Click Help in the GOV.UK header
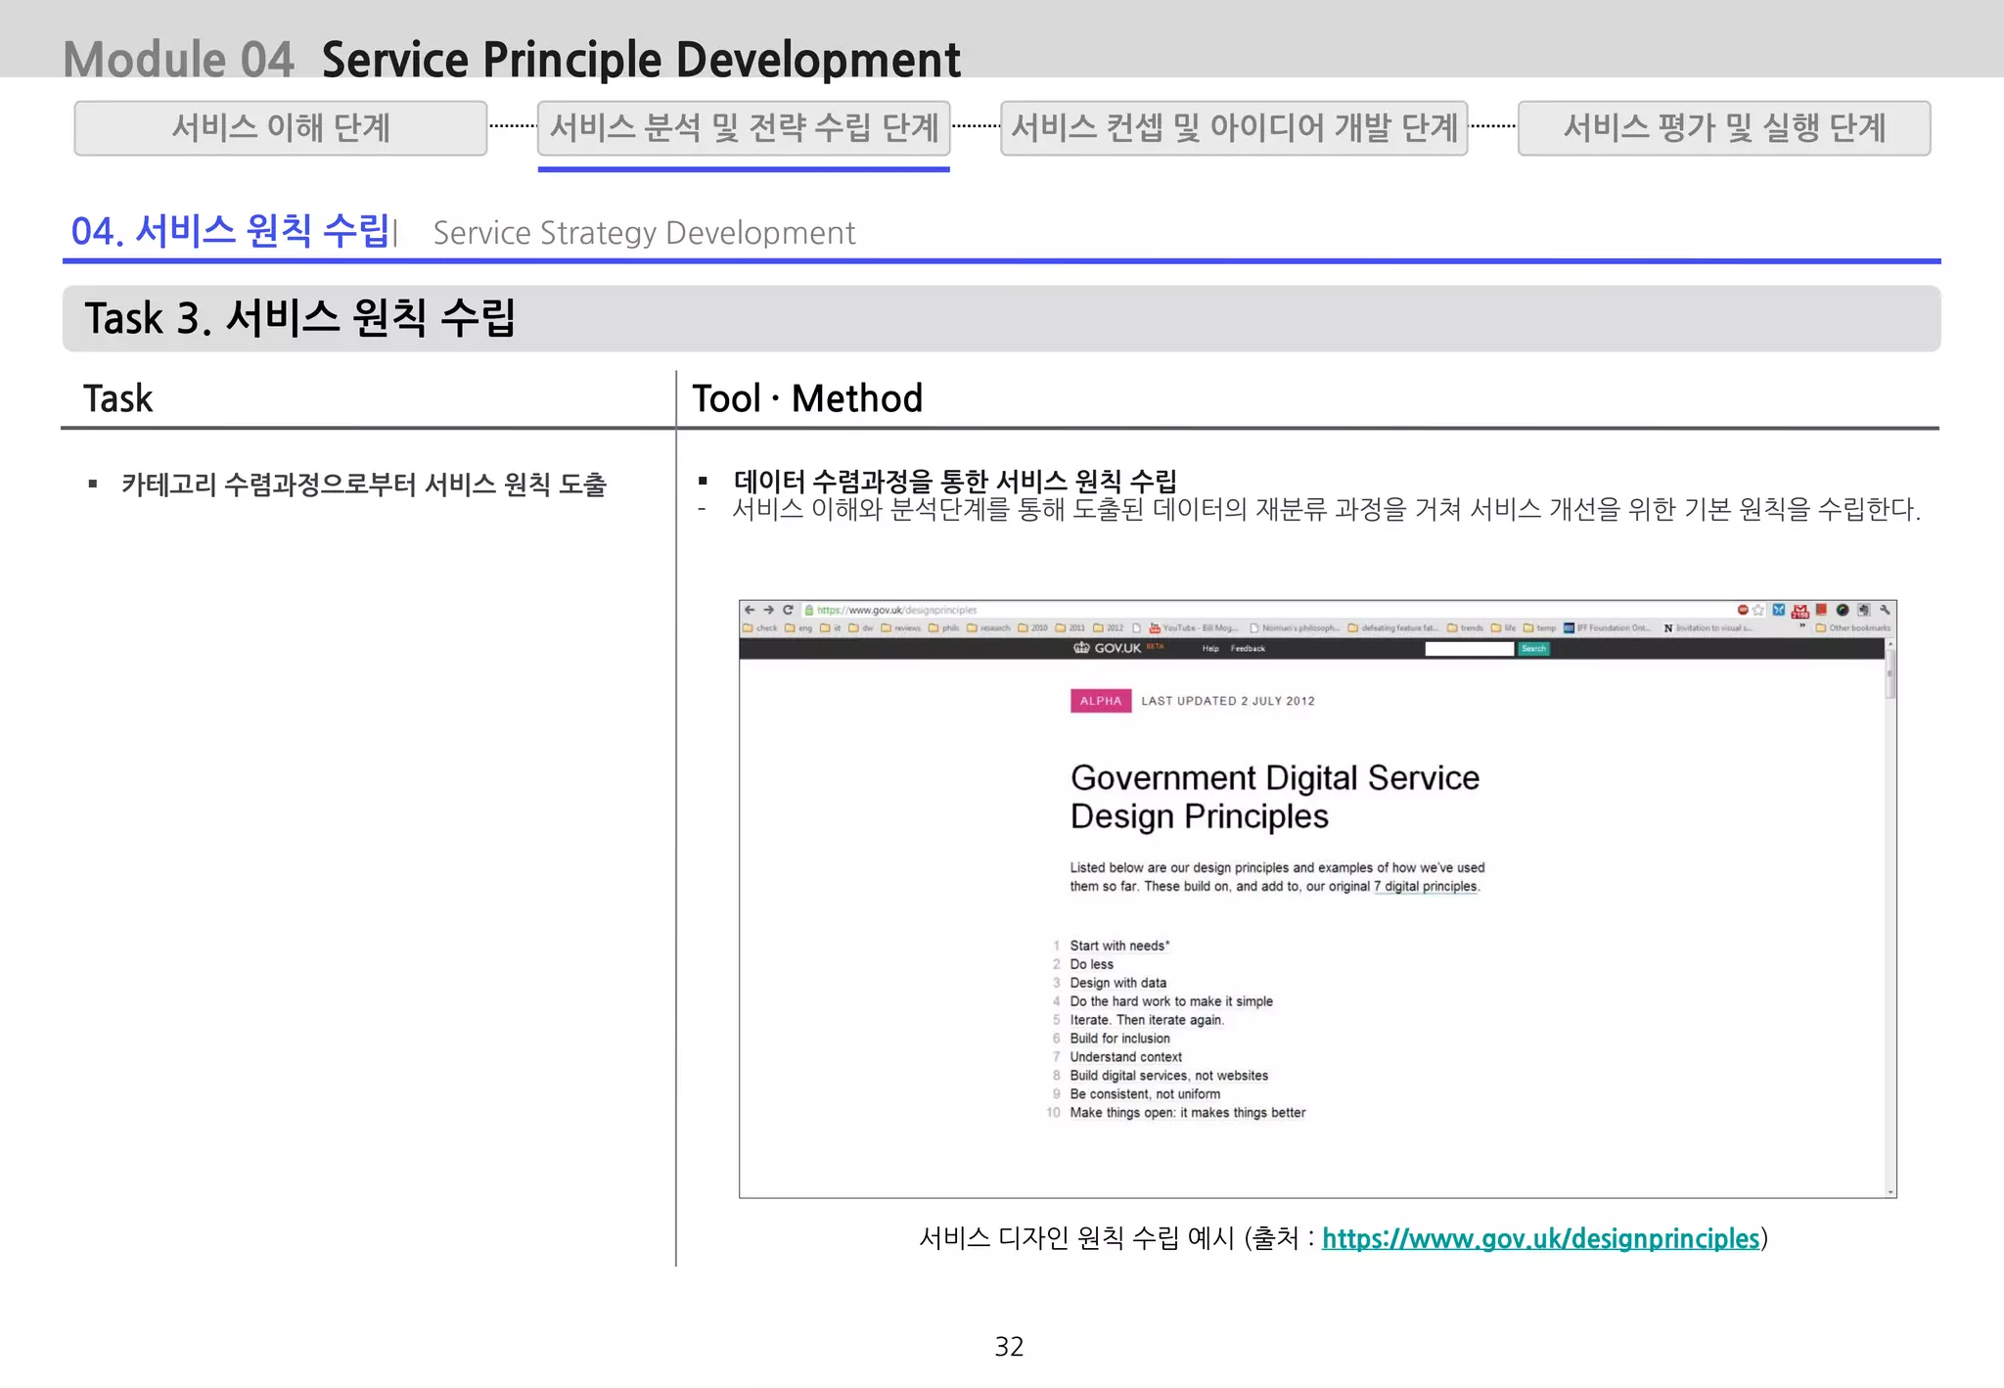This screenshot has height=1388, width=2004. coord(1210,648)
